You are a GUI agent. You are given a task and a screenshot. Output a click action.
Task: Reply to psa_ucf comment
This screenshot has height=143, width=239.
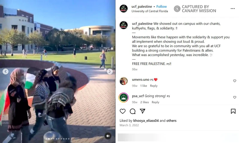[x=155, y=102]
